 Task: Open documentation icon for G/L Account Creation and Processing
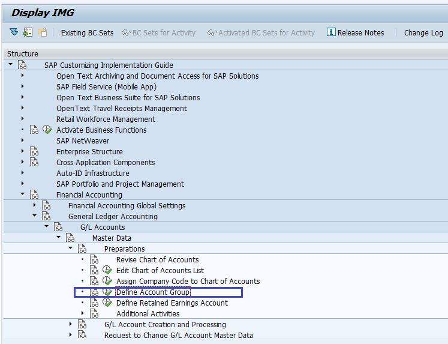tap(82, 325)
